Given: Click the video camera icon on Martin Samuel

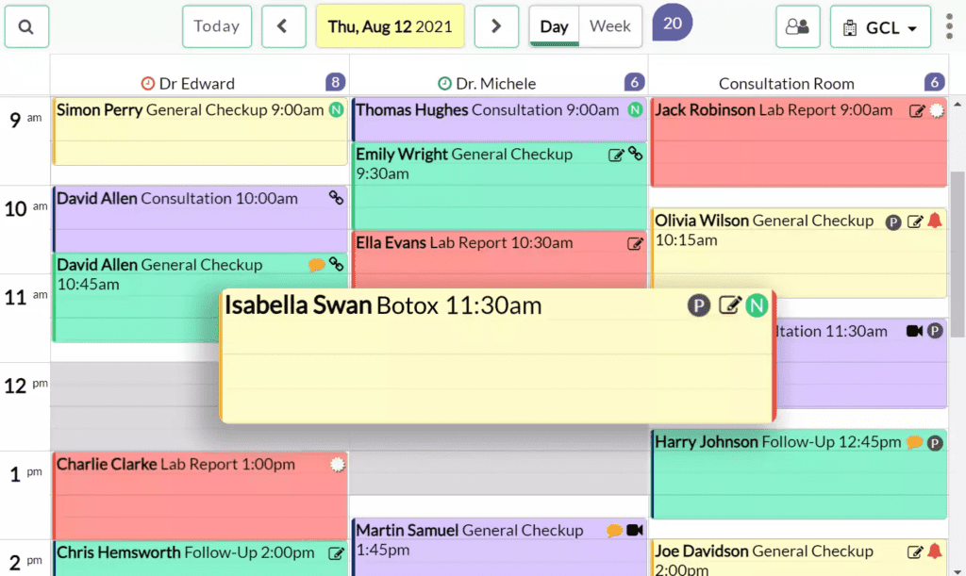Looking at the screenshot, I should pos(635,530).
